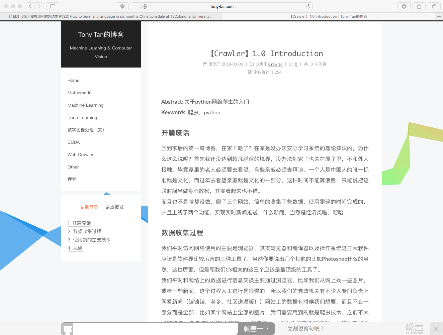Go back to the previous page
This screenshot has width=443, height=335.
point(30,6)
